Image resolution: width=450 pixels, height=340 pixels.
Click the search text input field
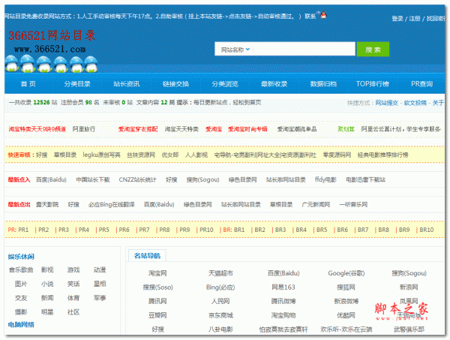tap(304, 49)
